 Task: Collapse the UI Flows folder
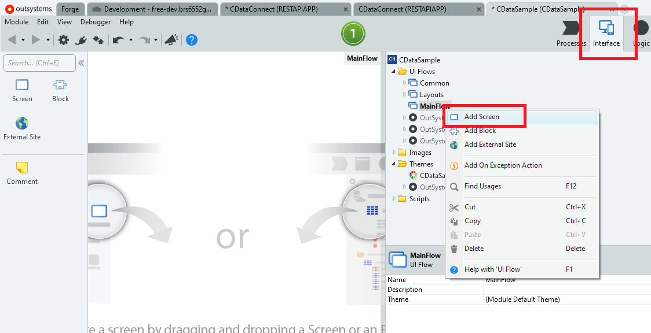(393, 72)
